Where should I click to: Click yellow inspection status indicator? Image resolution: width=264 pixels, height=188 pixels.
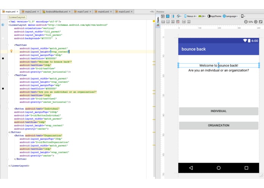tap(154, 21)
